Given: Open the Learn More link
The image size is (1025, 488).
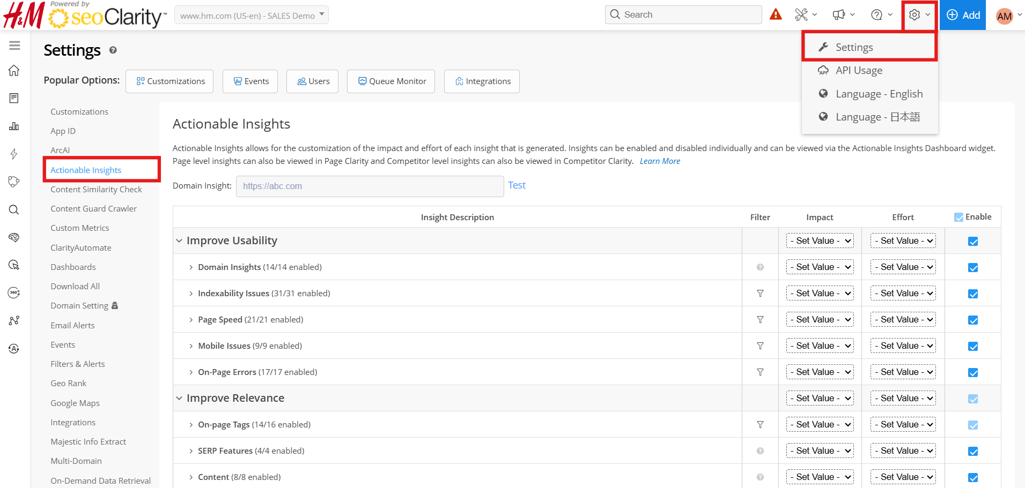Looking at the screenshot, I should pos(660,161).
